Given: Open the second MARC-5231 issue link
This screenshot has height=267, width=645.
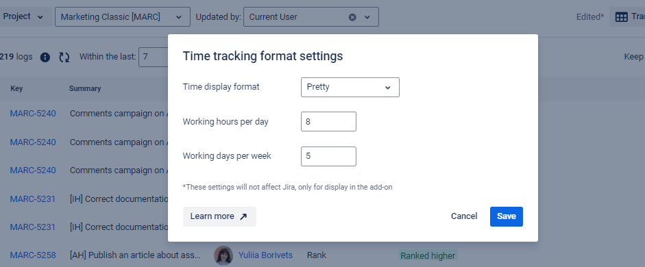Looking at the screenshot, I should tap(33, 227).
